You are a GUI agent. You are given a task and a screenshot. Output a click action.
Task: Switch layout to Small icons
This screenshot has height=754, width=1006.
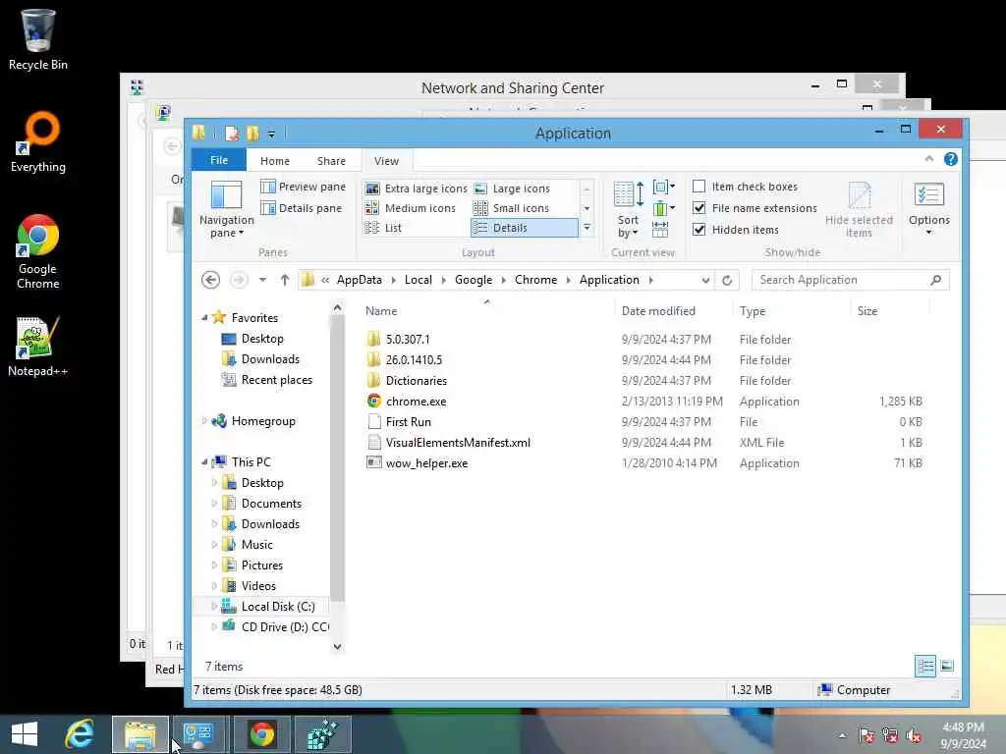511,208
